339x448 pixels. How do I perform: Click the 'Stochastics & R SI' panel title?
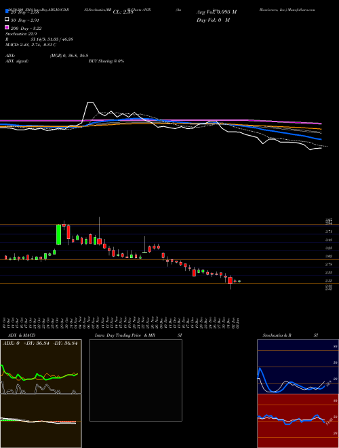[290, 335]
